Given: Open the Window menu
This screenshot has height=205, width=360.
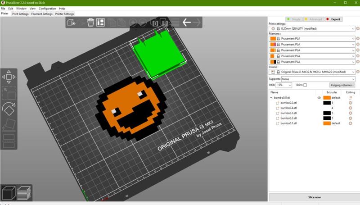Looking at the screenshot, I should (21, 9).
